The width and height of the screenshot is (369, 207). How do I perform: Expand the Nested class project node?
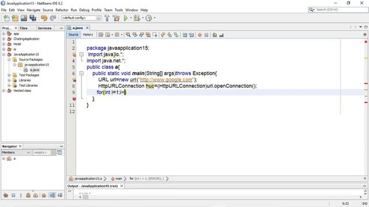click(x=3, y=91)
